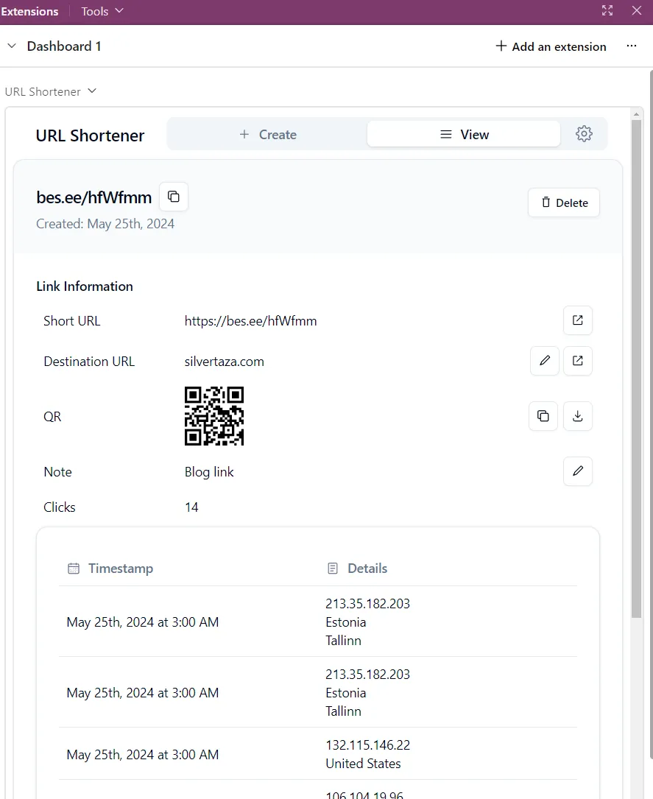Click the QR code thumbnail
653x799 pixels.
coord(213,416)
